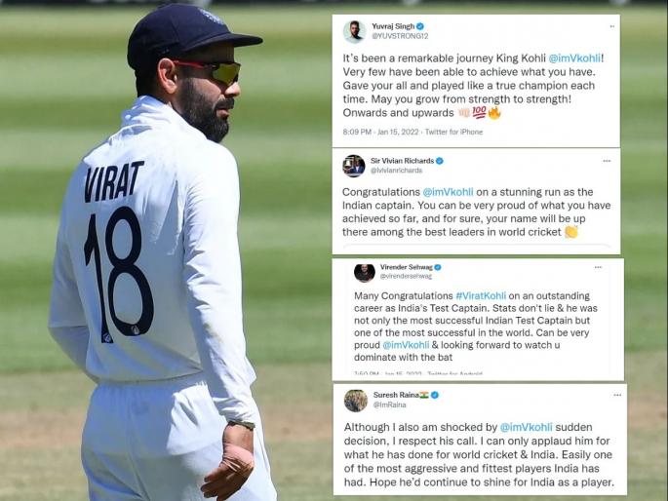The image size is (668, 501).
Task: Open the @ImRaina handle
Action: [390, 405]
